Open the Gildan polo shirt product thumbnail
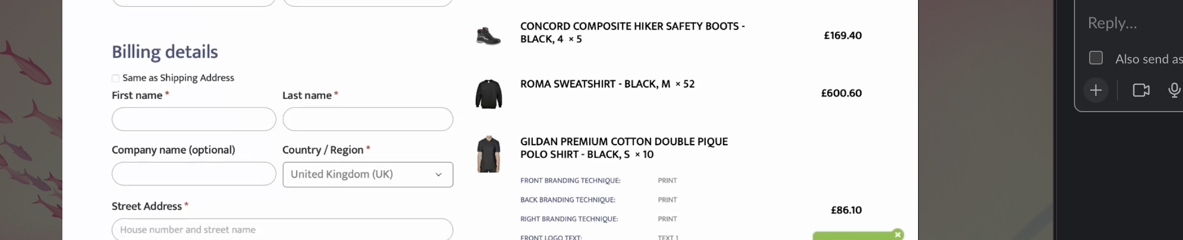 489,155
